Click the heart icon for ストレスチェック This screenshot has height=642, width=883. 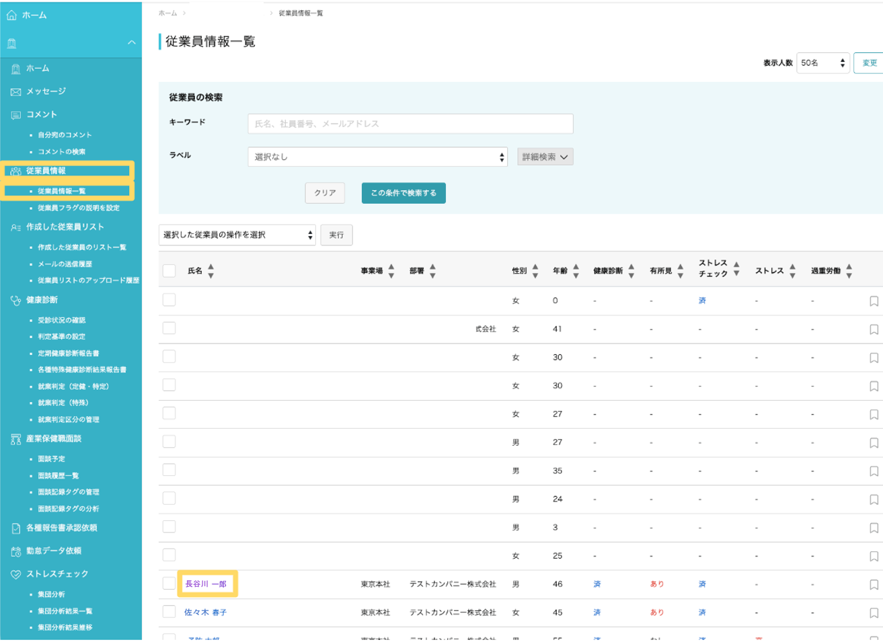15,575
